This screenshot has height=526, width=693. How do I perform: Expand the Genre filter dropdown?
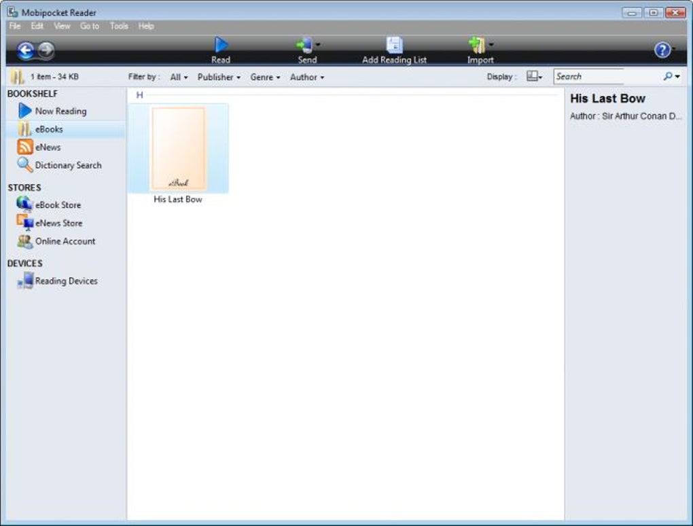(x=265, y=77)
